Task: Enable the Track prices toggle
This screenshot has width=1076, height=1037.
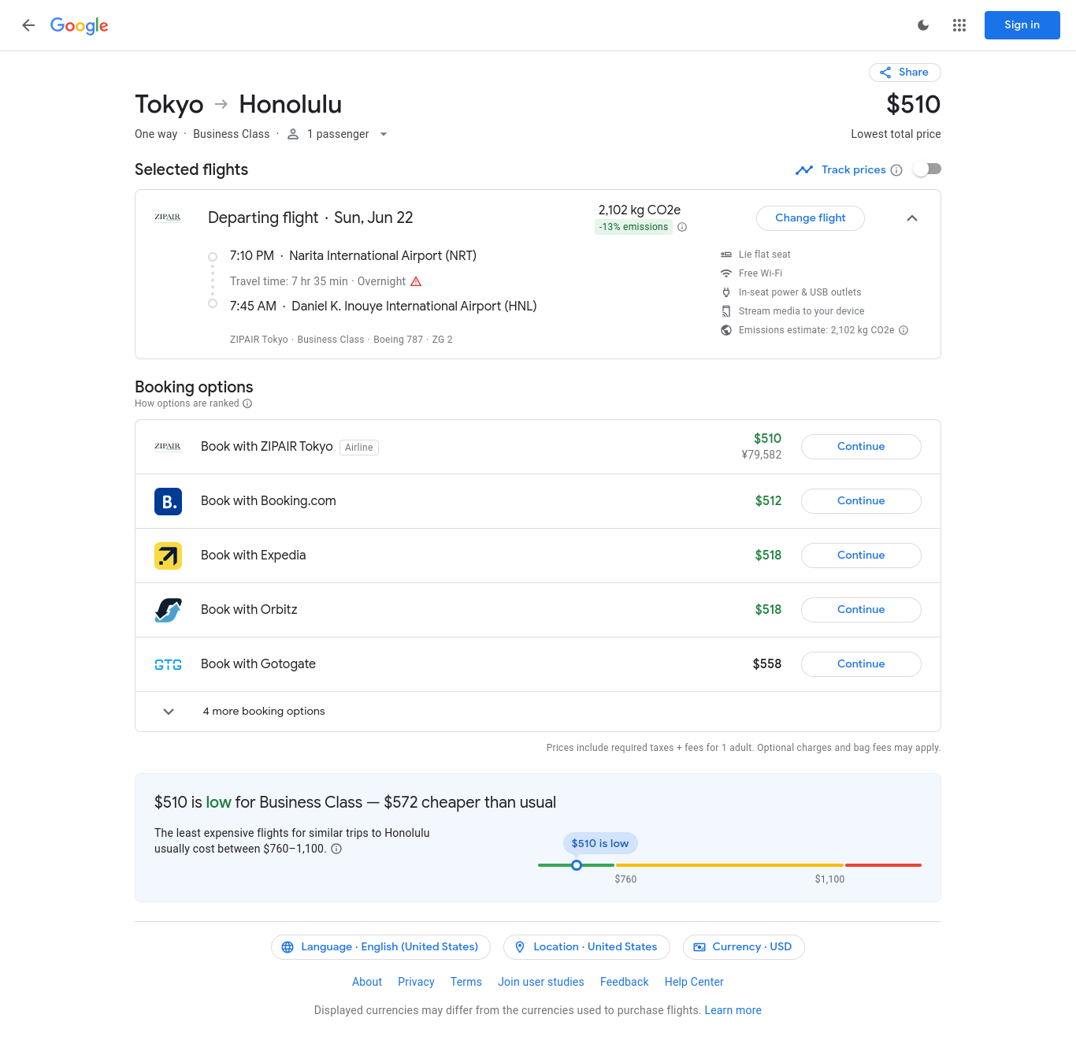Action: (927, 169)
